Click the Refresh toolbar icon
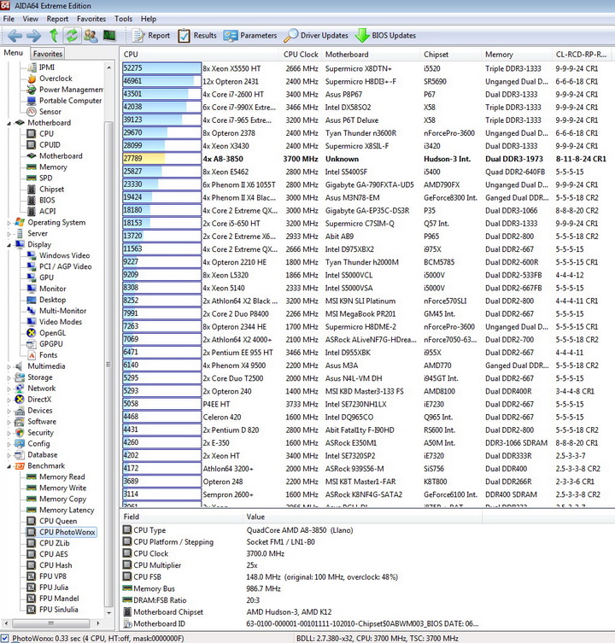The height and width of the screenshot is (643, 615). 72,36
